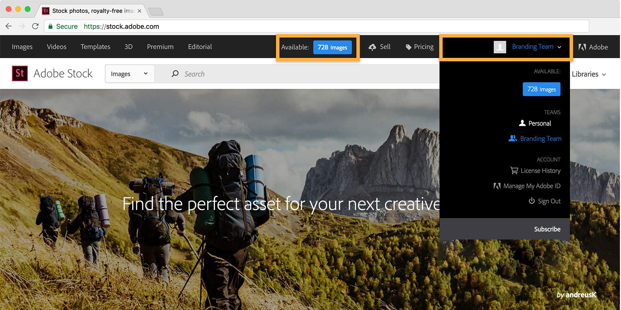Click the secure padlock in address bar

click(x=50, y=26)
